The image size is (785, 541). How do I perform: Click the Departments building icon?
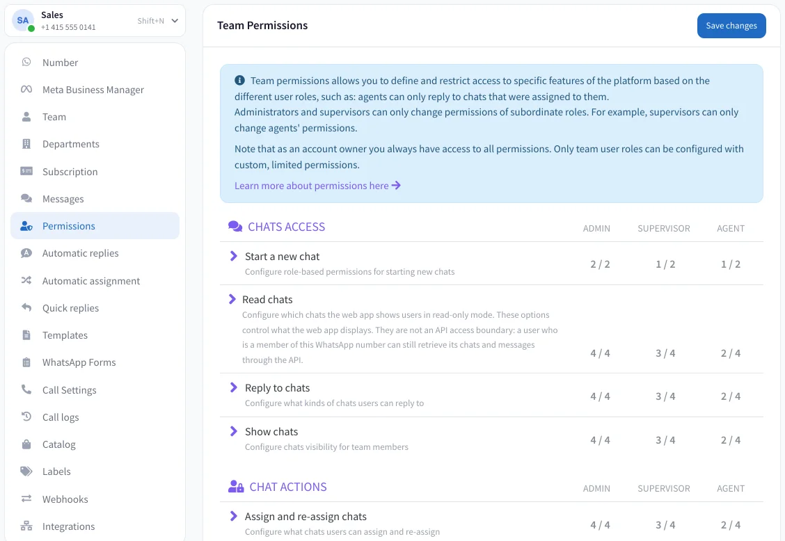(x=26, y=144)
